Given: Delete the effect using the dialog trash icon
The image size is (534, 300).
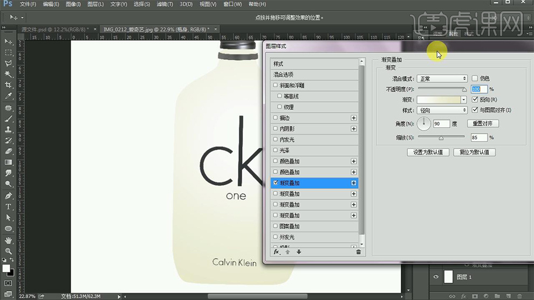Looking at the screenshot, I should pos(358,252).
